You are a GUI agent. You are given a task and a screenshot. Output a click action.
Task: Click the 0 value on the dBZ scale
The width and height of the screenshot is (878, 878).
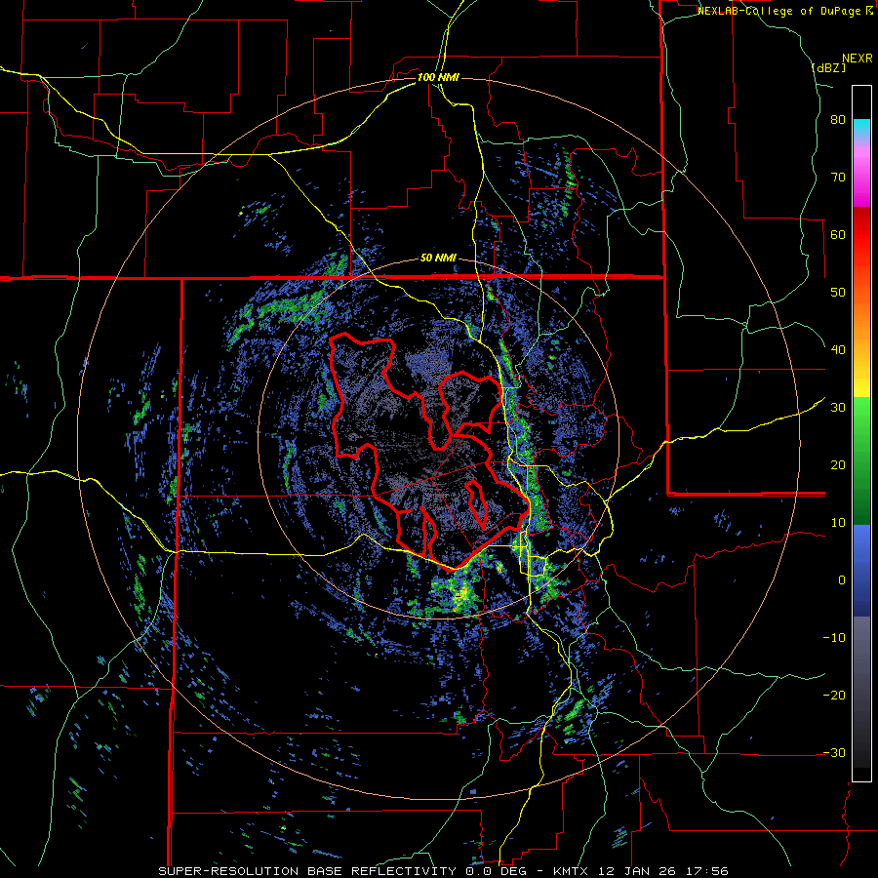842,580
